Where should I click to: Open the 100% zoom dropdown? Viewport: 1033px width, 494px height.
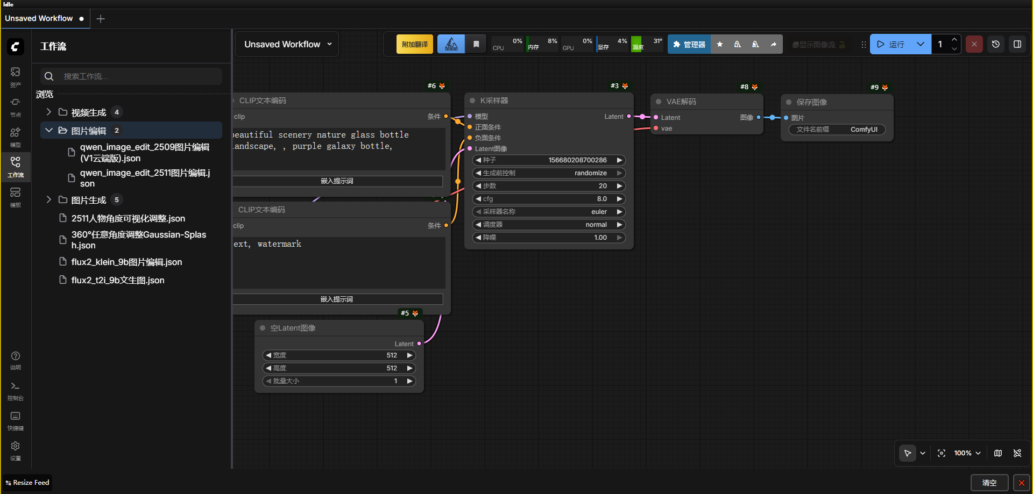click(967, 453)
